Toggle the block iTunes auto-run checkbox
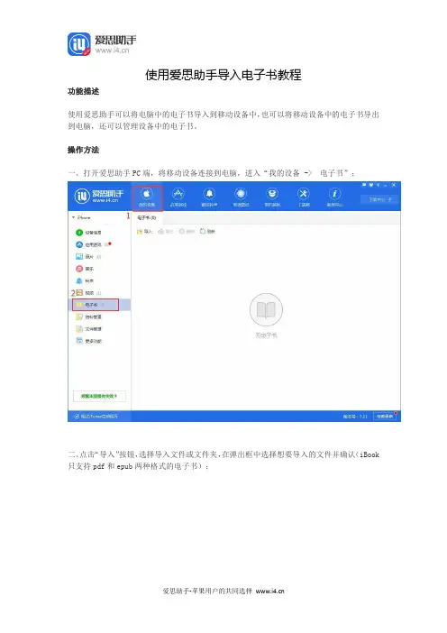Screen dimensions: 447x633 77,417
